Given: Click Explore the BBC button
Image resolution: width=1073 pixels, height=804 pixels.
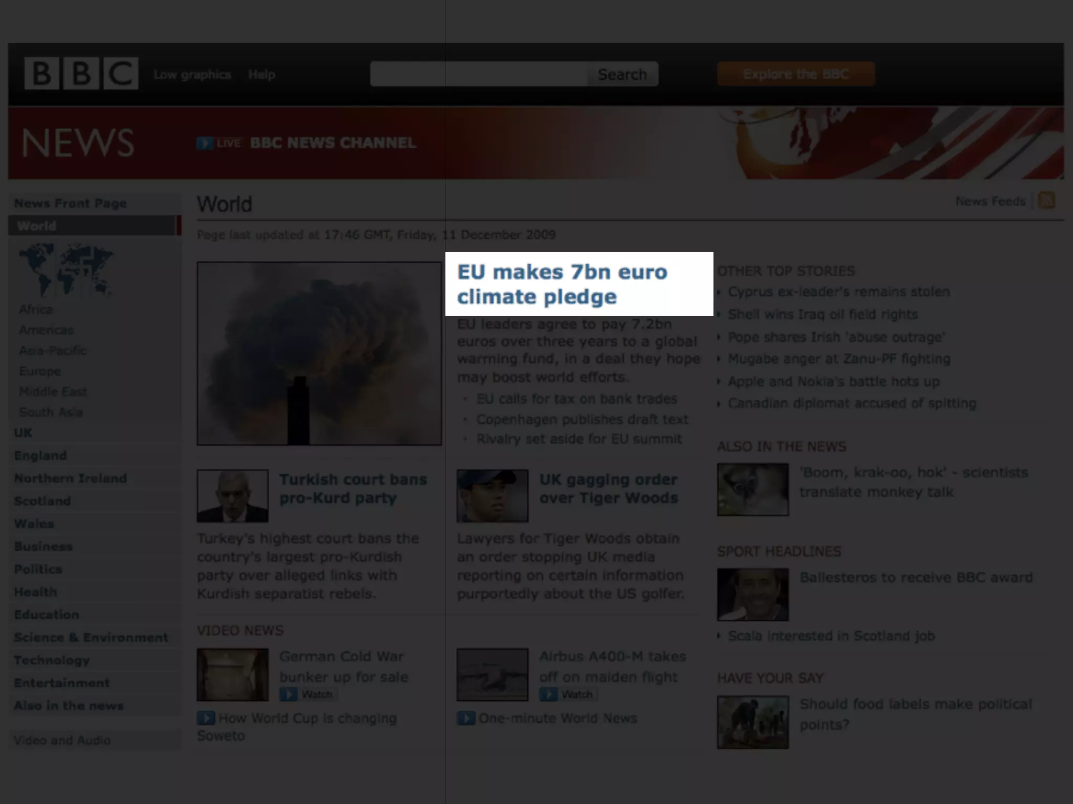Looking at the screenshot, I should 795,74.
